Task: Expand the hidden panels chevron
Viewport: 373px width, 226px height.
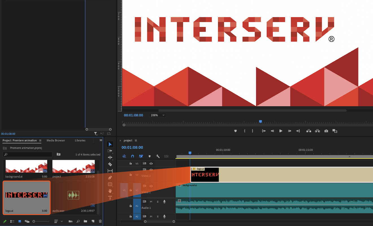Action: tap(101, 140)
